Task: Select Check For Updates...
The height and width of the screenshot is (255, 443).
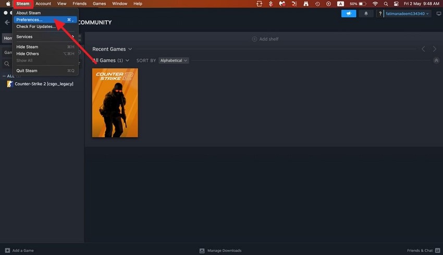Action: point(45,26)
